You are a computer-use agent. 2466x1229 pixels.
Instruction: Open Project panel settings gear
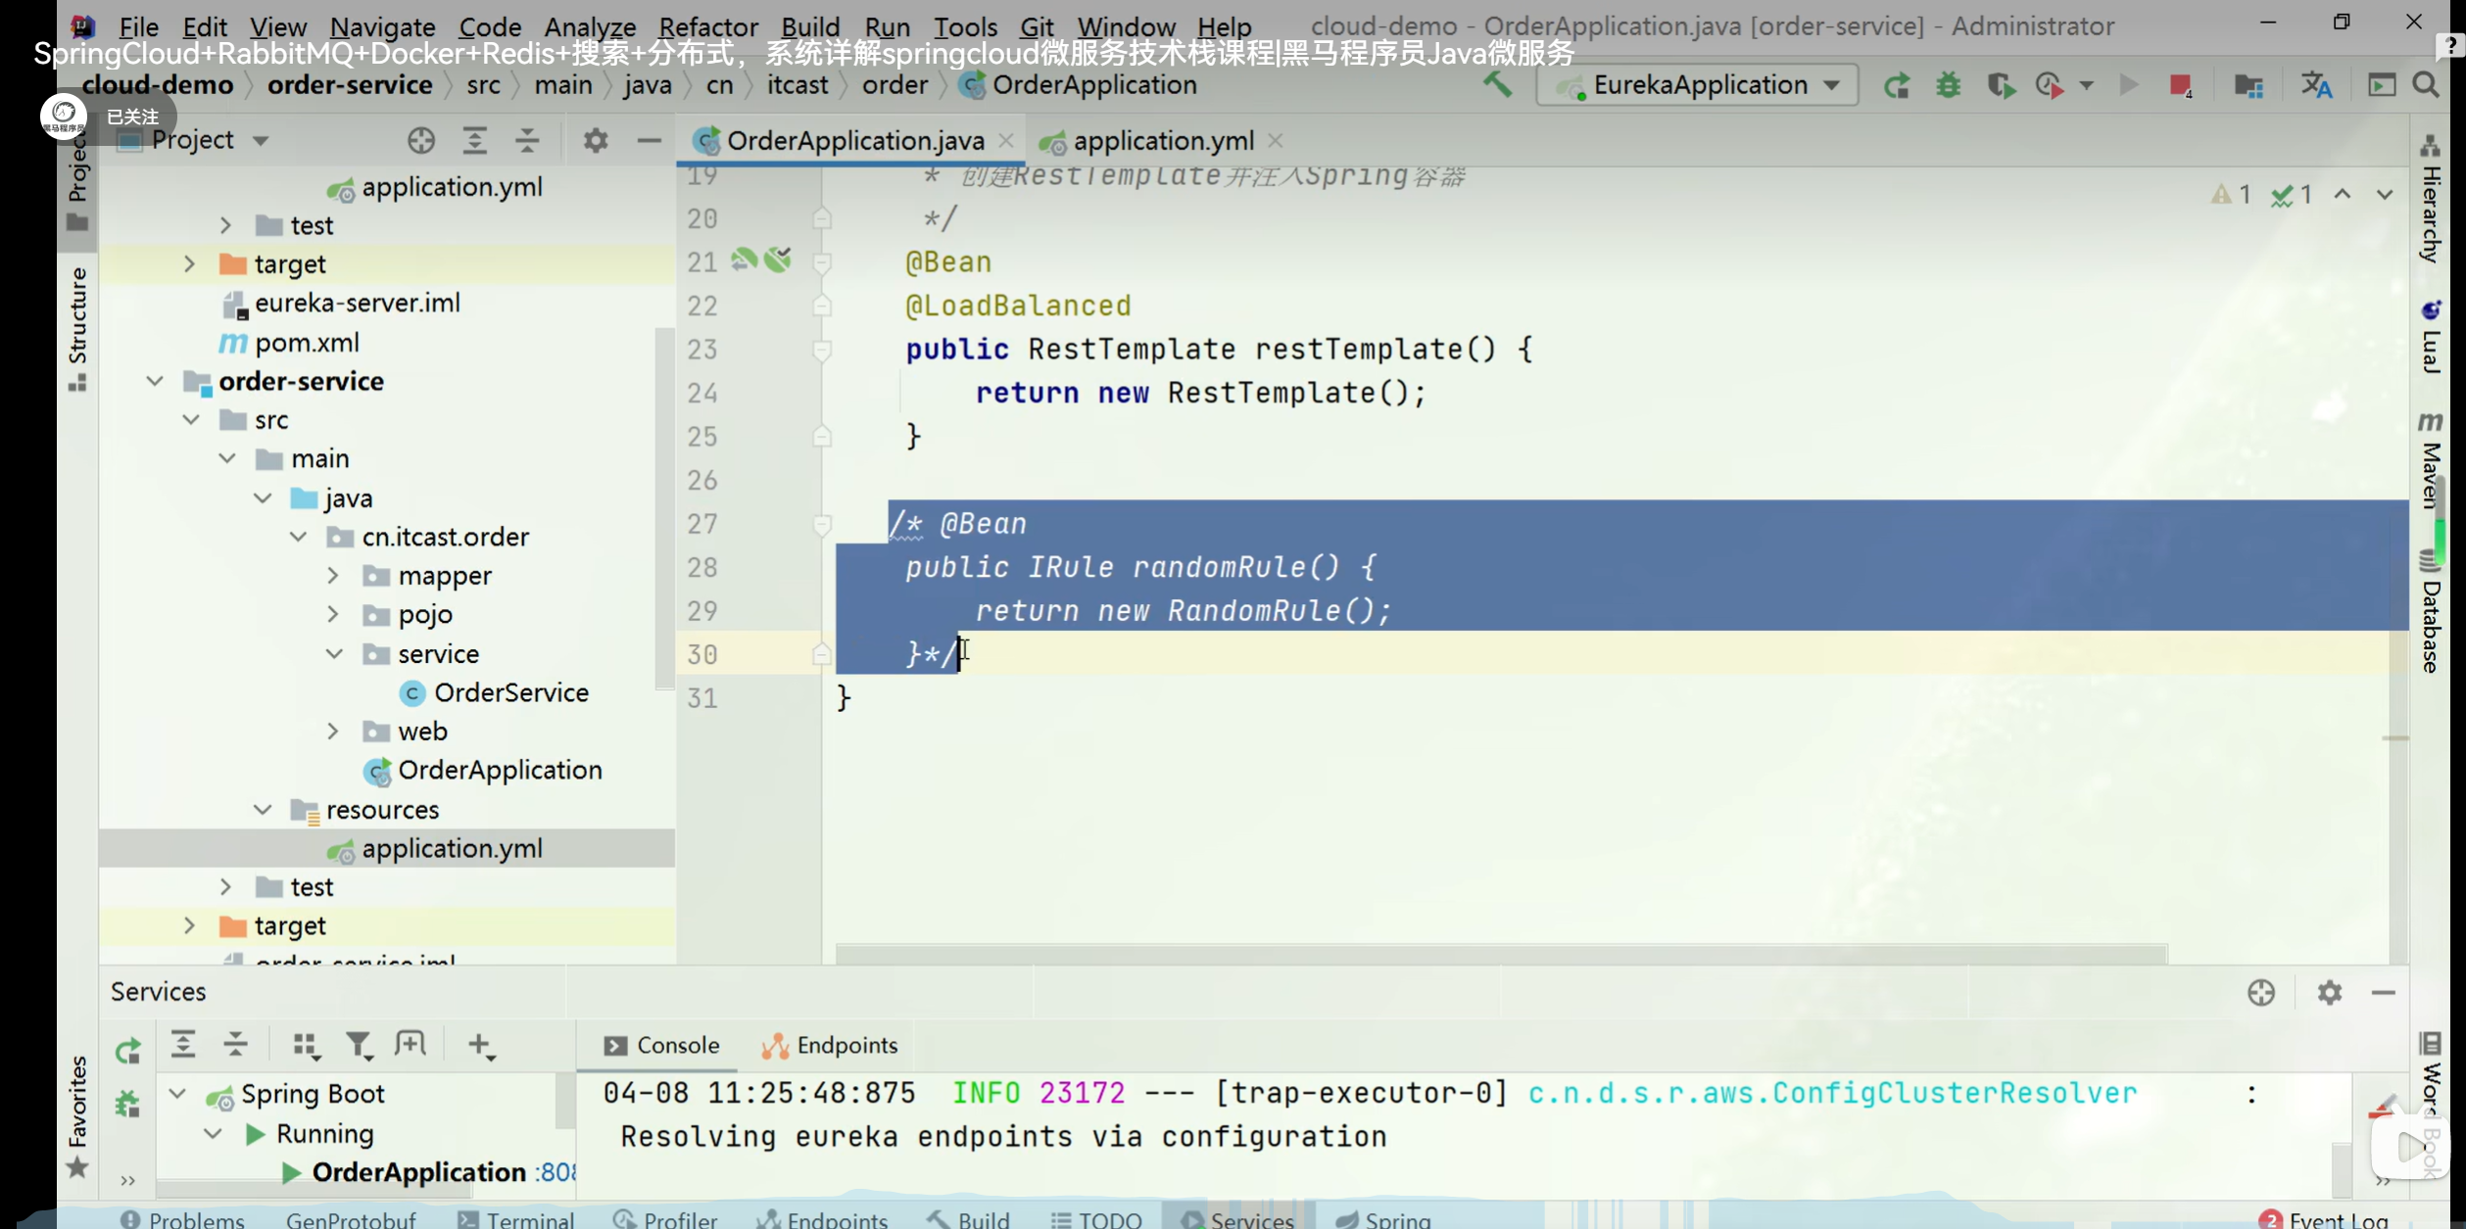point(595,141)
